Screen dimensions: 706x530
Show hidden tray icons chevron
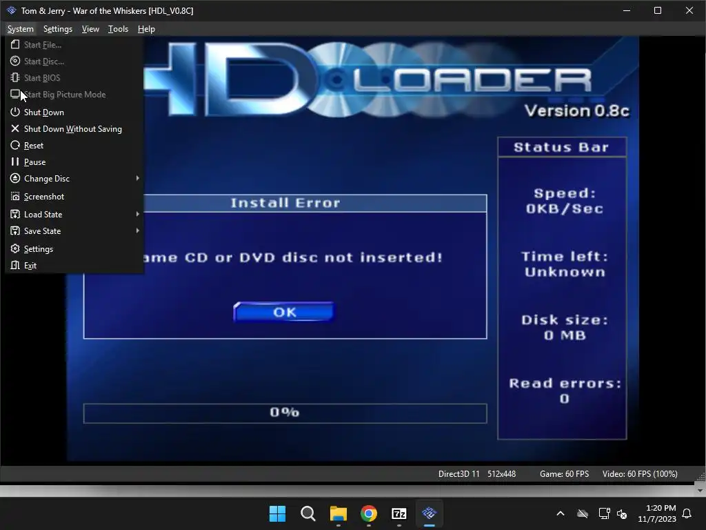pos(561,513)
